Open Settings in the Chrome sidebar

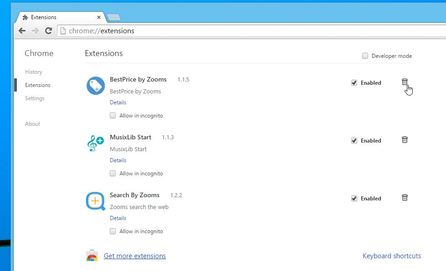(x=35, y=98)
